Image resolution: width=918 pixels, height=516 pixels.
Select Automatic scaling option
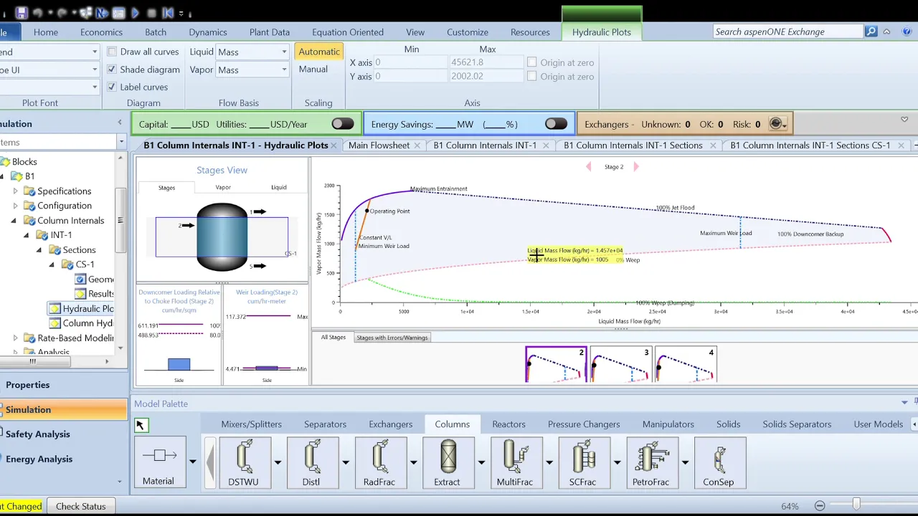(x=318, y=52)
